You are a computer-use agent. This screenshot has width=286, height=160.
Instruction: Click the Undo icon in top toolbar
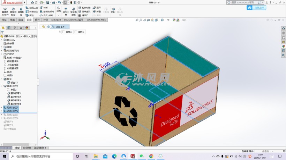pos(59,2)
